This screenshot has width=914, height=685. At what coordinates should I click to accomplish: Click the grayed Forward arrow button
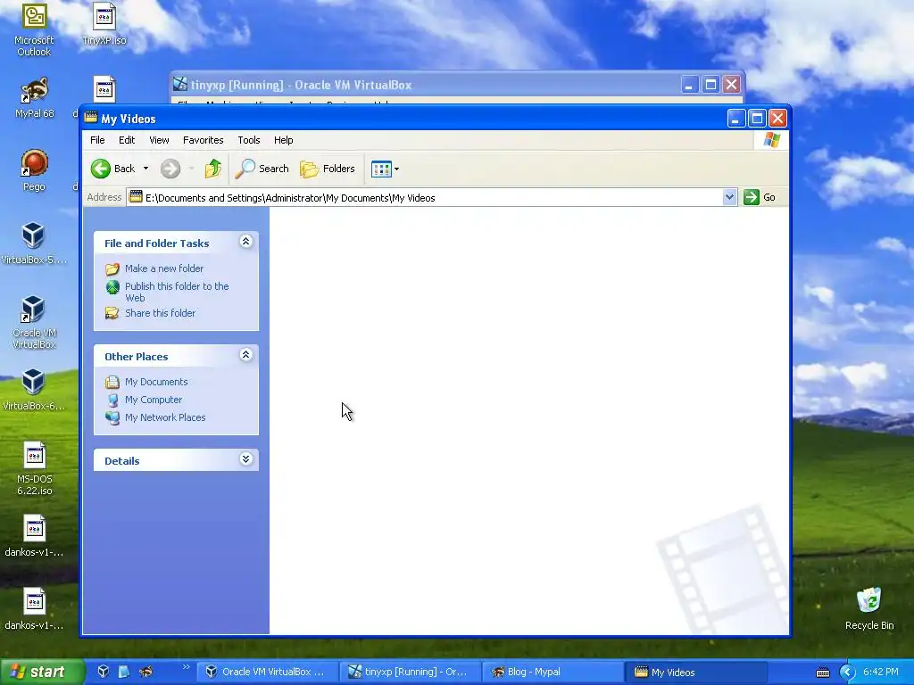170,169
